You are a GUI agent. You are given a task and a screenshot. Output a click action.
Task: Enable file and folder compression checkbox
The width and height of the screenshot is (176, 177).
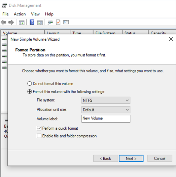(39, 136)
